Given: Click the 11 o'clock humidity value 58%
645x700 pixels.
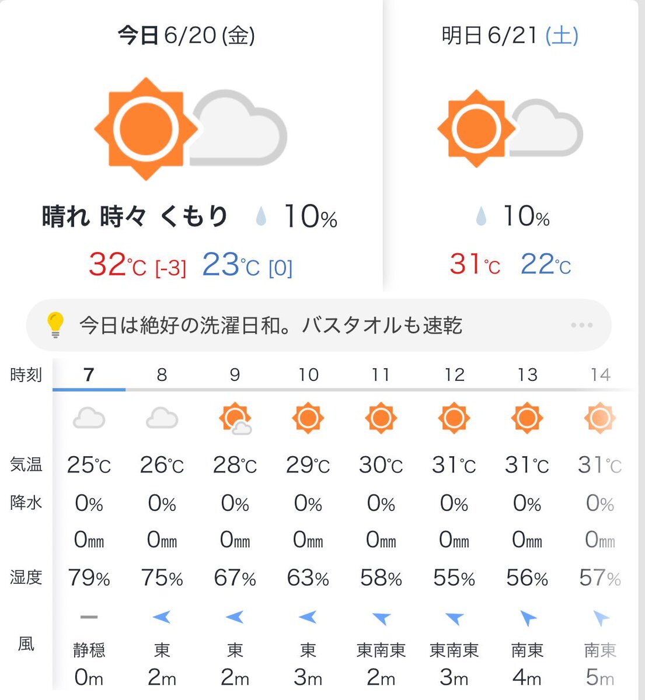Looking at the screenshot, I should (x=381, y=578).
